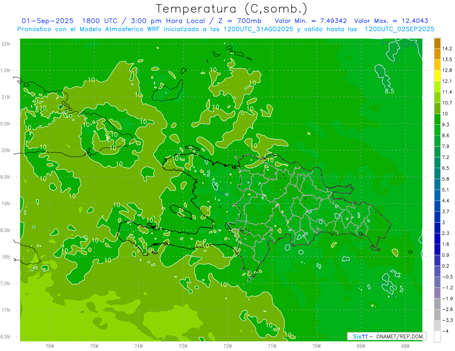Click the yellow swatch between 12.8 and 12.1
Screen dimensions: 455x351
tap(437, 76)
